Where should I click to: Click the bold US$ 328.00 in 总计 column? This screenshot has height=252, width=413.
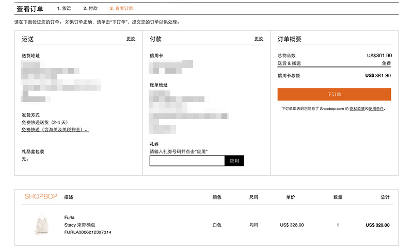(377, 225)
